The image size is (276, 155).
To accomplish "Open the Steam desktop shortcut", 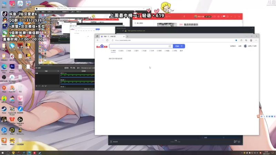I will point(4,110).
